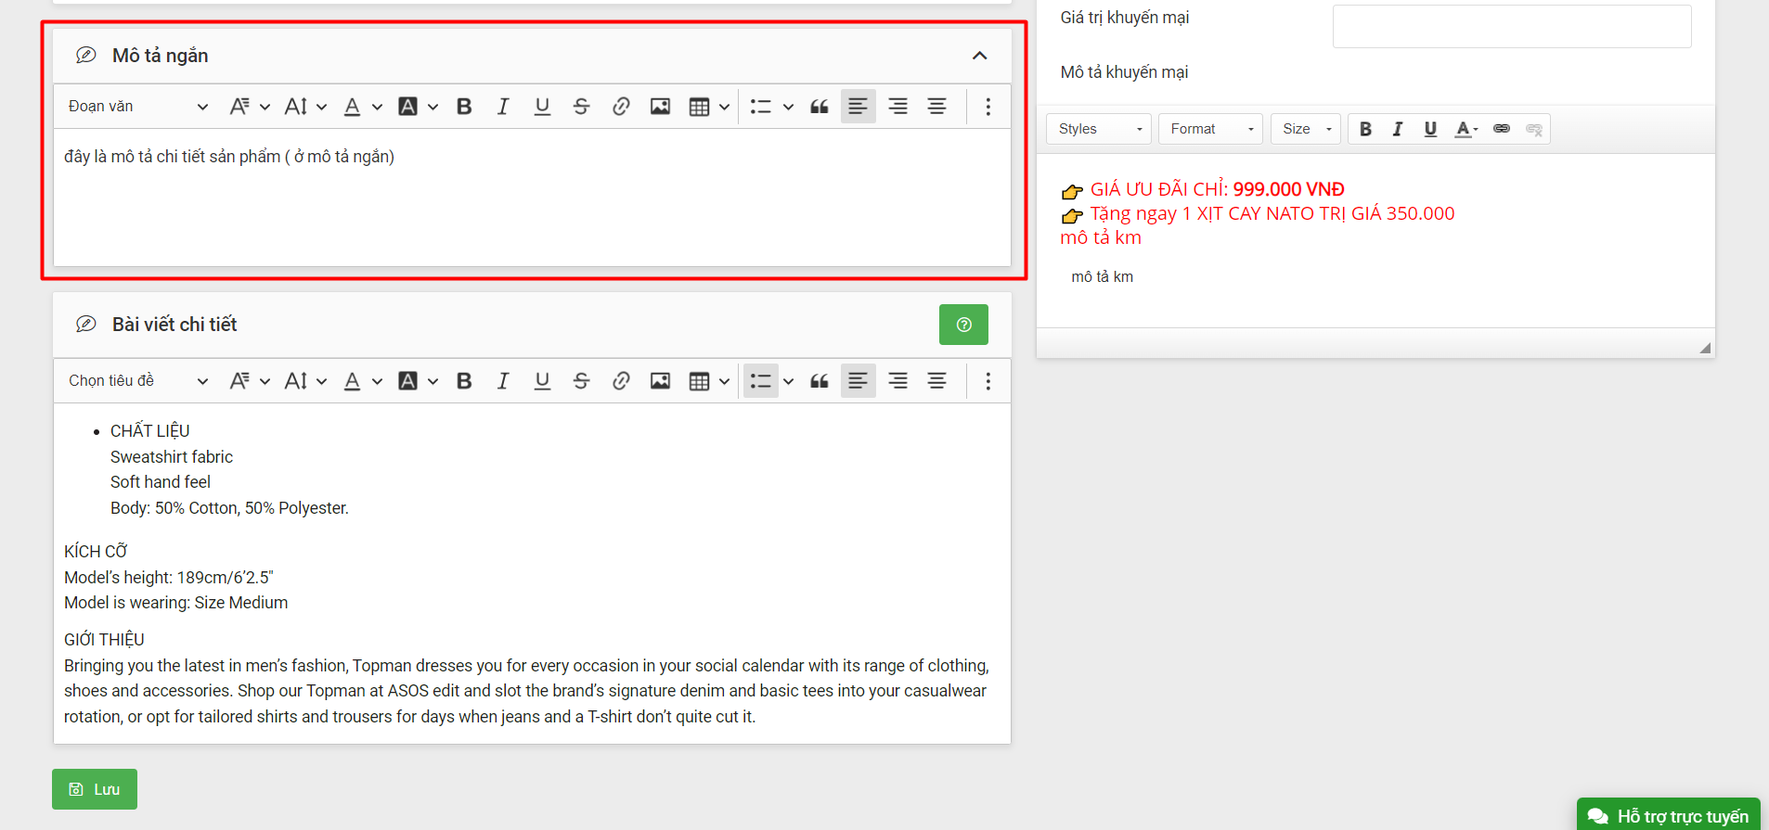Toggle left alignment in Mô tả ngắn editor
1769x830 pixels.
858,107
